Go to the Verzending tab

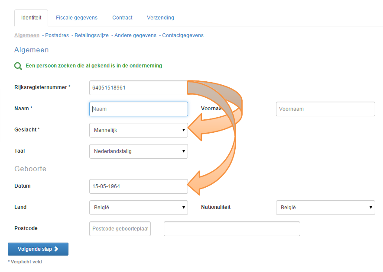click(x=160, y=18)
